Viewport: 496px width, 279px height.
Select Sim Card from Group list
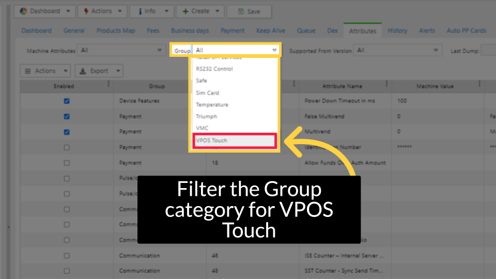coord(235,92)
